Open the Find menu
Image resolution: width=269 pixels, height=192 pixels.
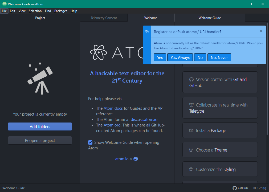coord(48,11)
